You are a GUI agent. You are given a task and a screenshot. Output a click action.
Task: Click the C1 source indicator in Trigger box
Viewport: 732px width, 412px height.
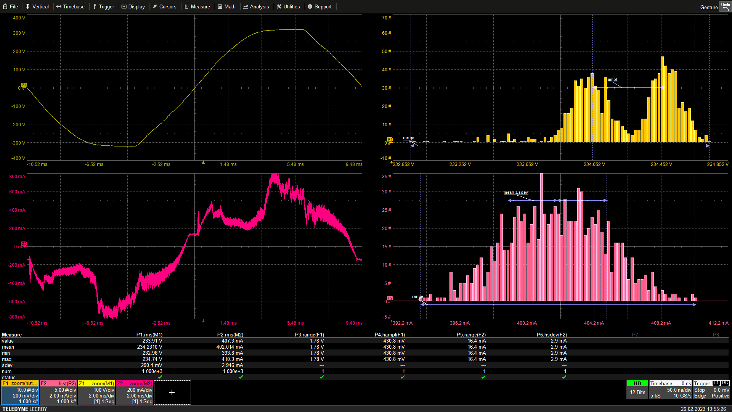coord(716,383)
